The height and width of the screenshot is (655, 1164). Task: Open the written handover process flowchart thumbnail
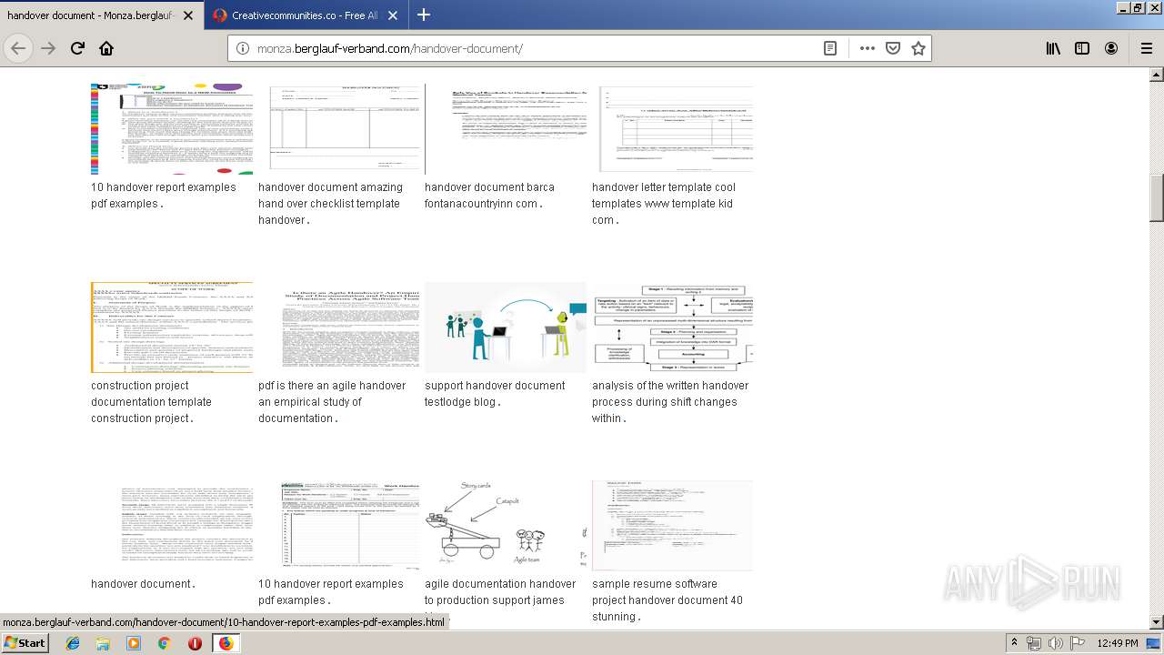coord(672,327)
